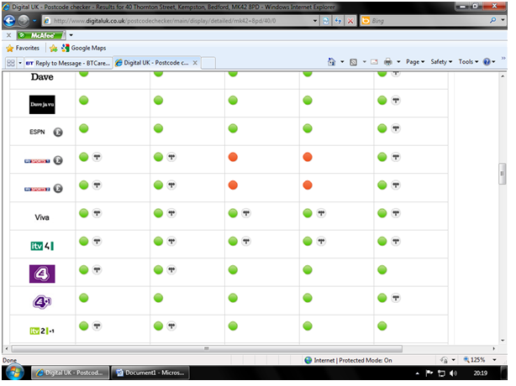Image resolution: width=516 pixels, height=386 pixels.
Task: Click the ITV4 channel logo
Action: pyautogui.click(x=42, y=245)
